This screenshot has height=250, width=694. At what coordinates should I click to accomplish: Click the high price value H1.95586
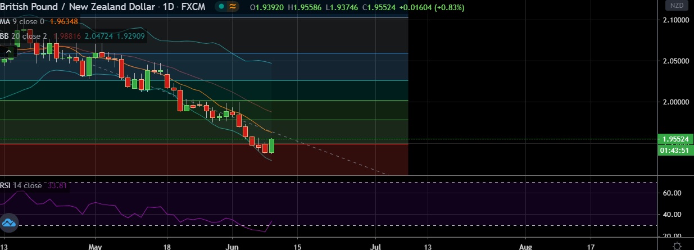click(304, 7)
